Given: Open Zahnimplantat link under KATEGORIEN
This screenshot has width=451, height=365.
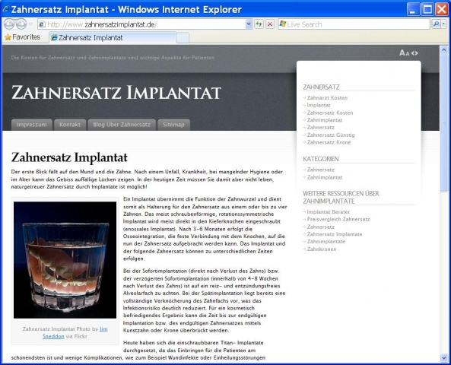Looking at the screenshot, I should (325, 177).
